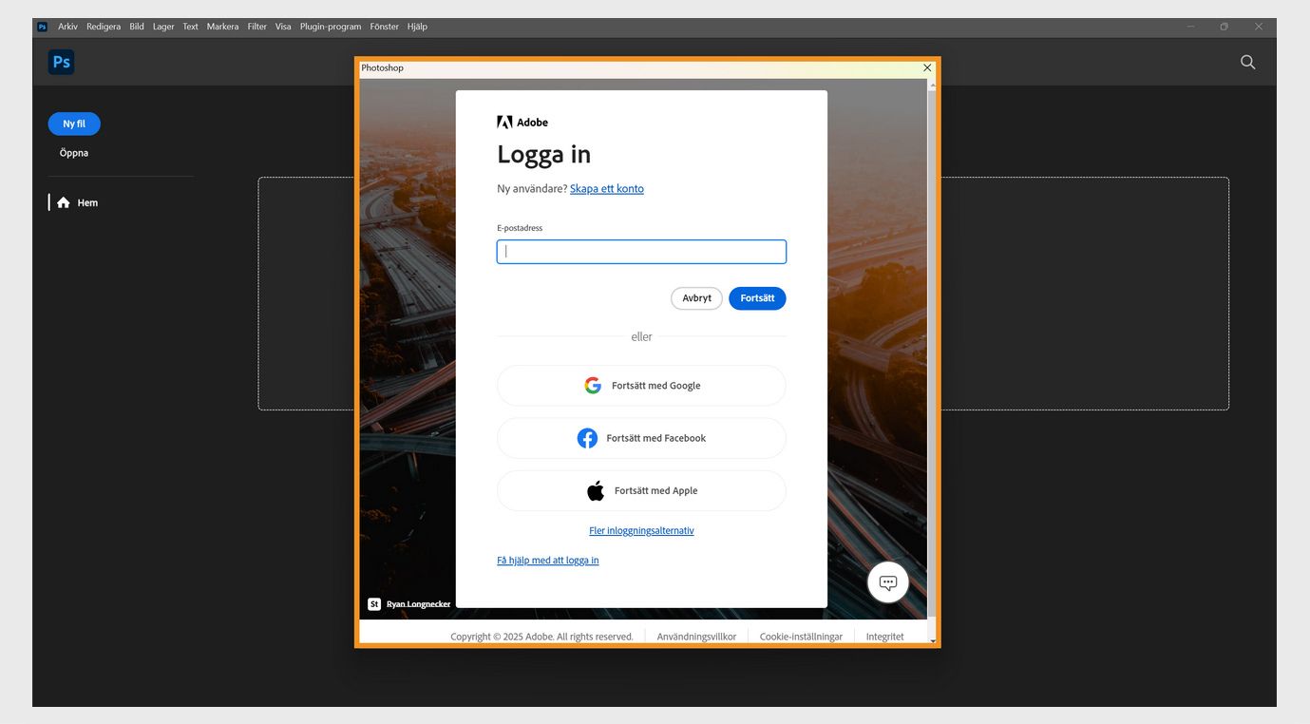The width and height of the screenshot is (1310, 724).
Task: Open the Filter menu
Action: [x=257, y=27]
